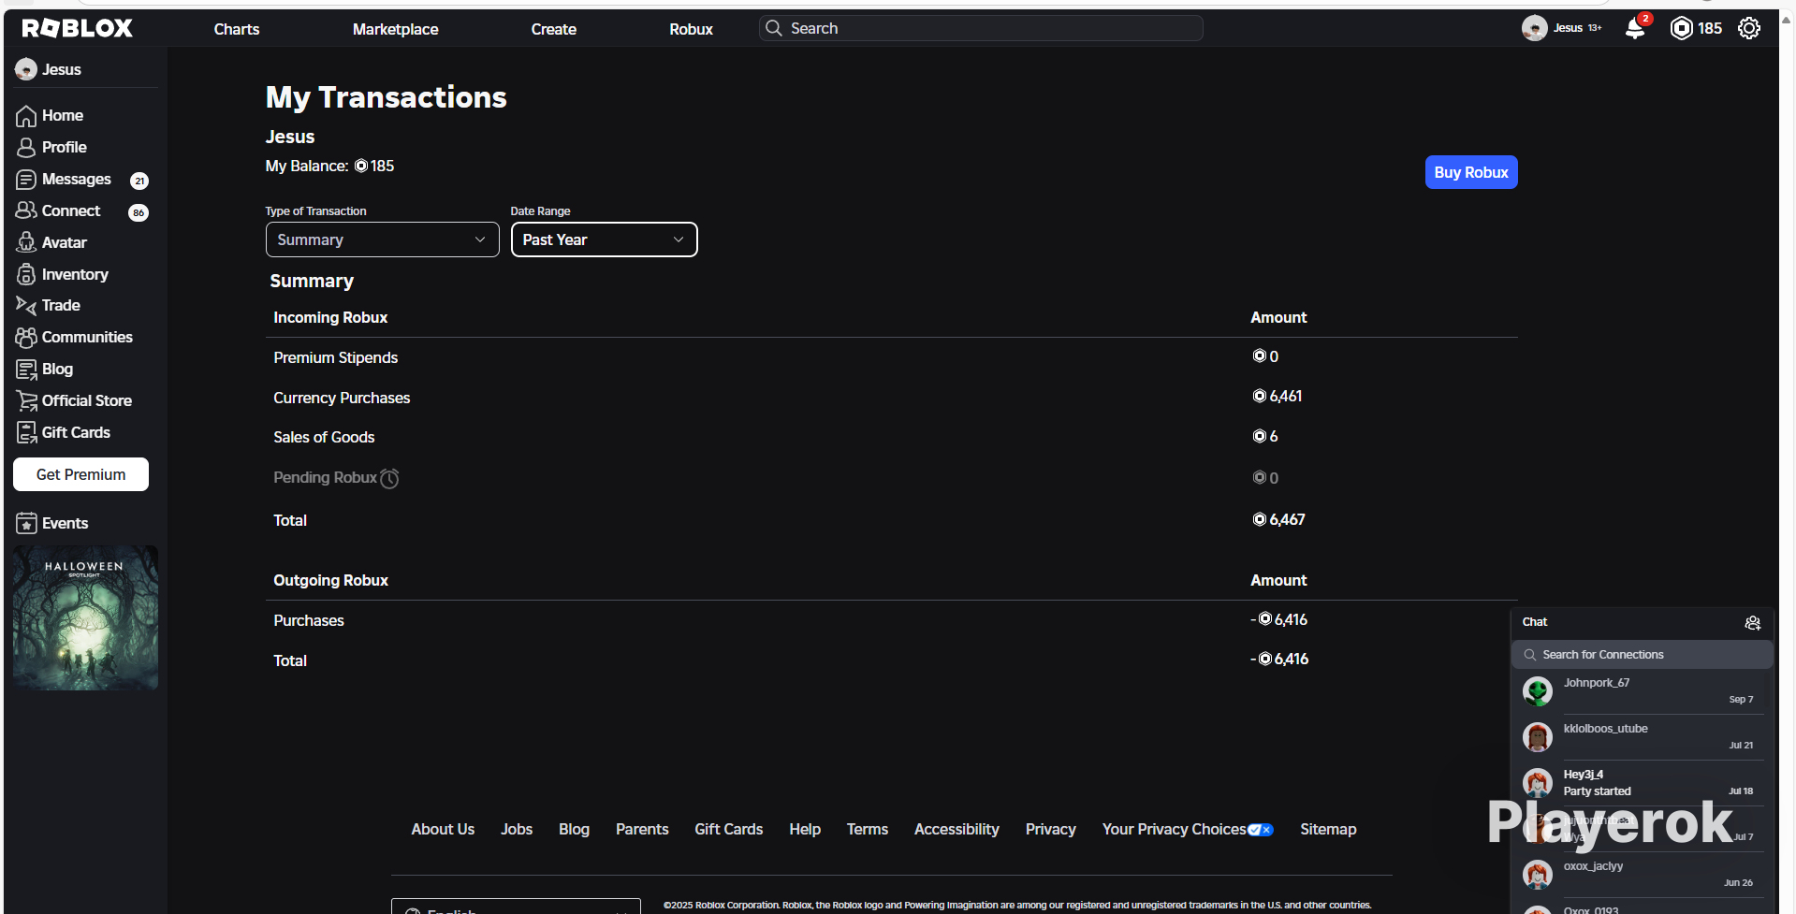Open the Jobs footer link
The height and width of the screenshot is (914, 1796).
point(517,829)
